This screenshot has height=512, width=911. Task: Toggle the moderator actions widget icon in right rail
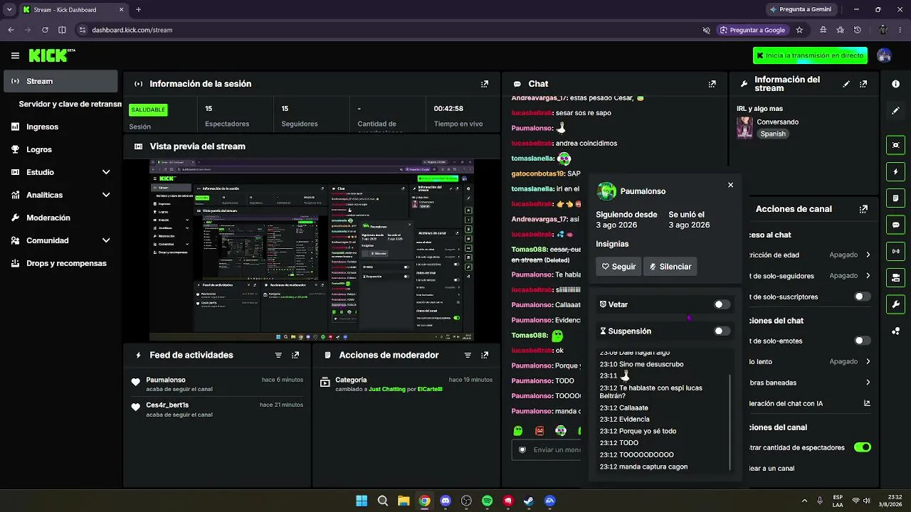point(895,277)
